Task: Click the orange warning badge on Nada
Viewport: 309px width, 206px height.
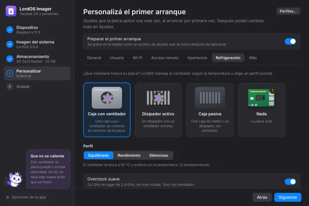Action: (x=273, y=90)
